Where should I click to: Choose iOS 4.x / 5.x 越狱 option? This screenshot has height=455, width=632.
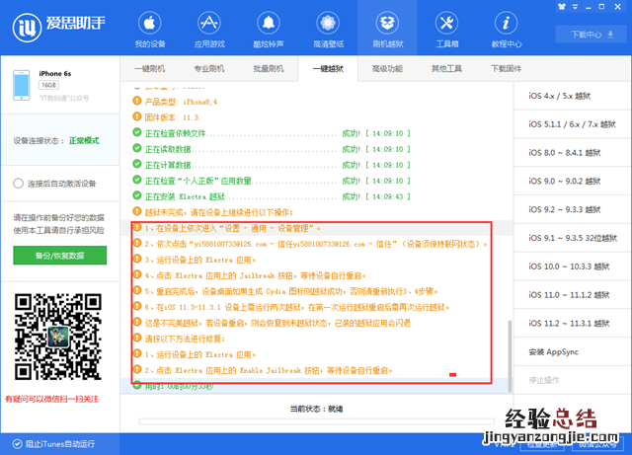[x=573, y=96]
